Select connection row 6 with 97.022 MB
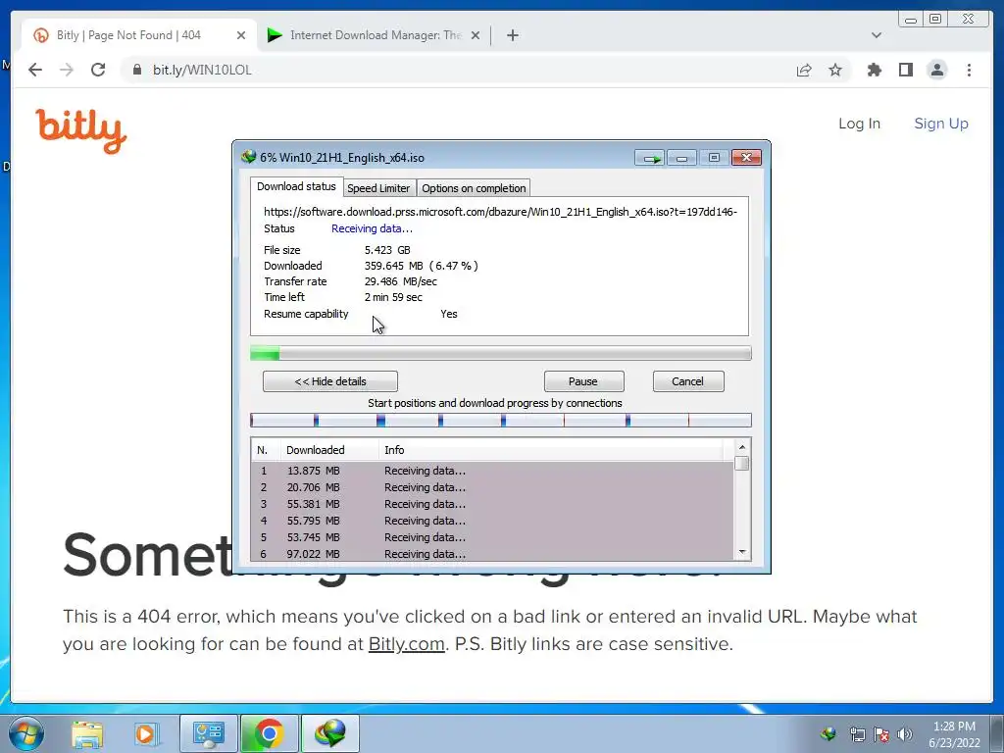Image resolution: width=1004 pixels, height=753 pixels. click(492, 554)
